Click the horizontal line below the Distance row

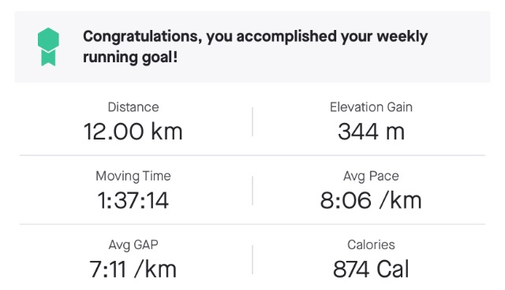pyautogui.click(x=252, y=155)
